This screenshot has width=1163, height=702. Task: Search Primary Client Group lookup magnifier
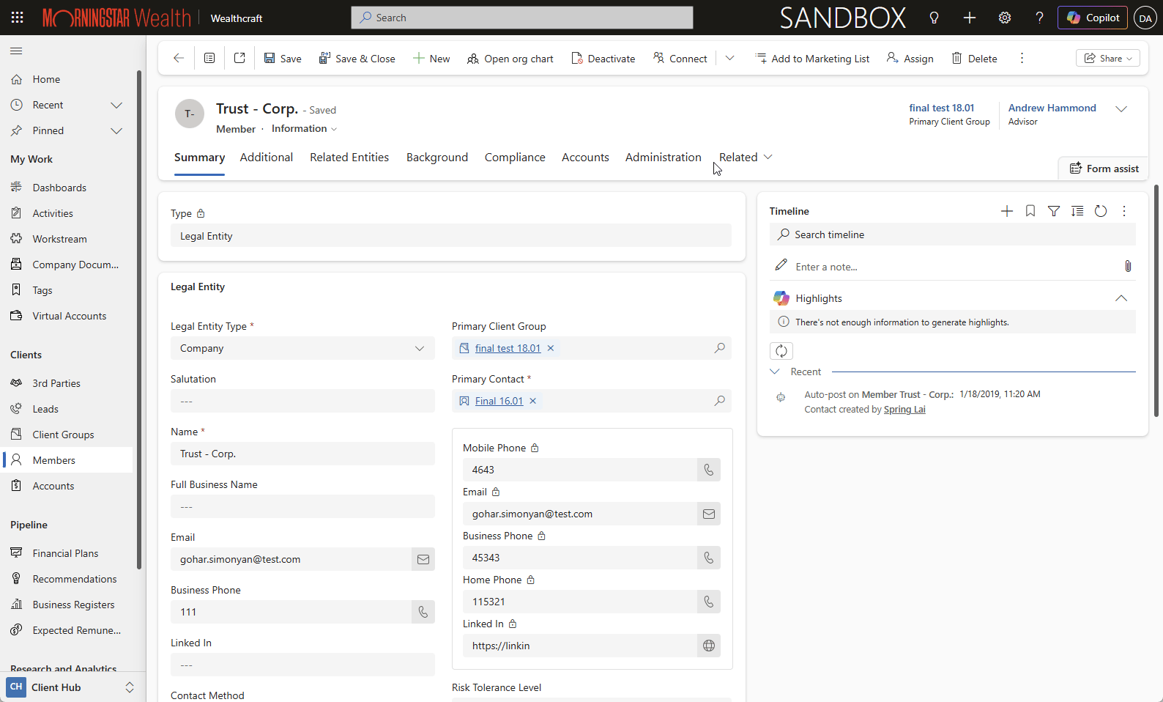coord(720,348)
